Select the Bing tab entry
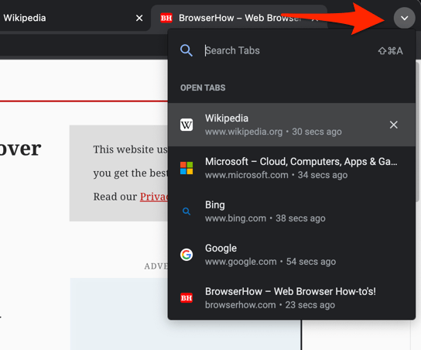This screenshot has height=350, width=421. click(x=292, y=211)
